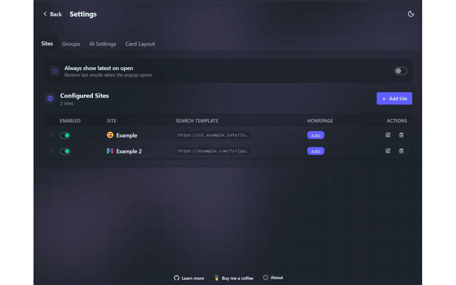The width and height of the screenshot is (456, 285).
Task: Click the Buy me a coffee link
Action: (234, 278)
